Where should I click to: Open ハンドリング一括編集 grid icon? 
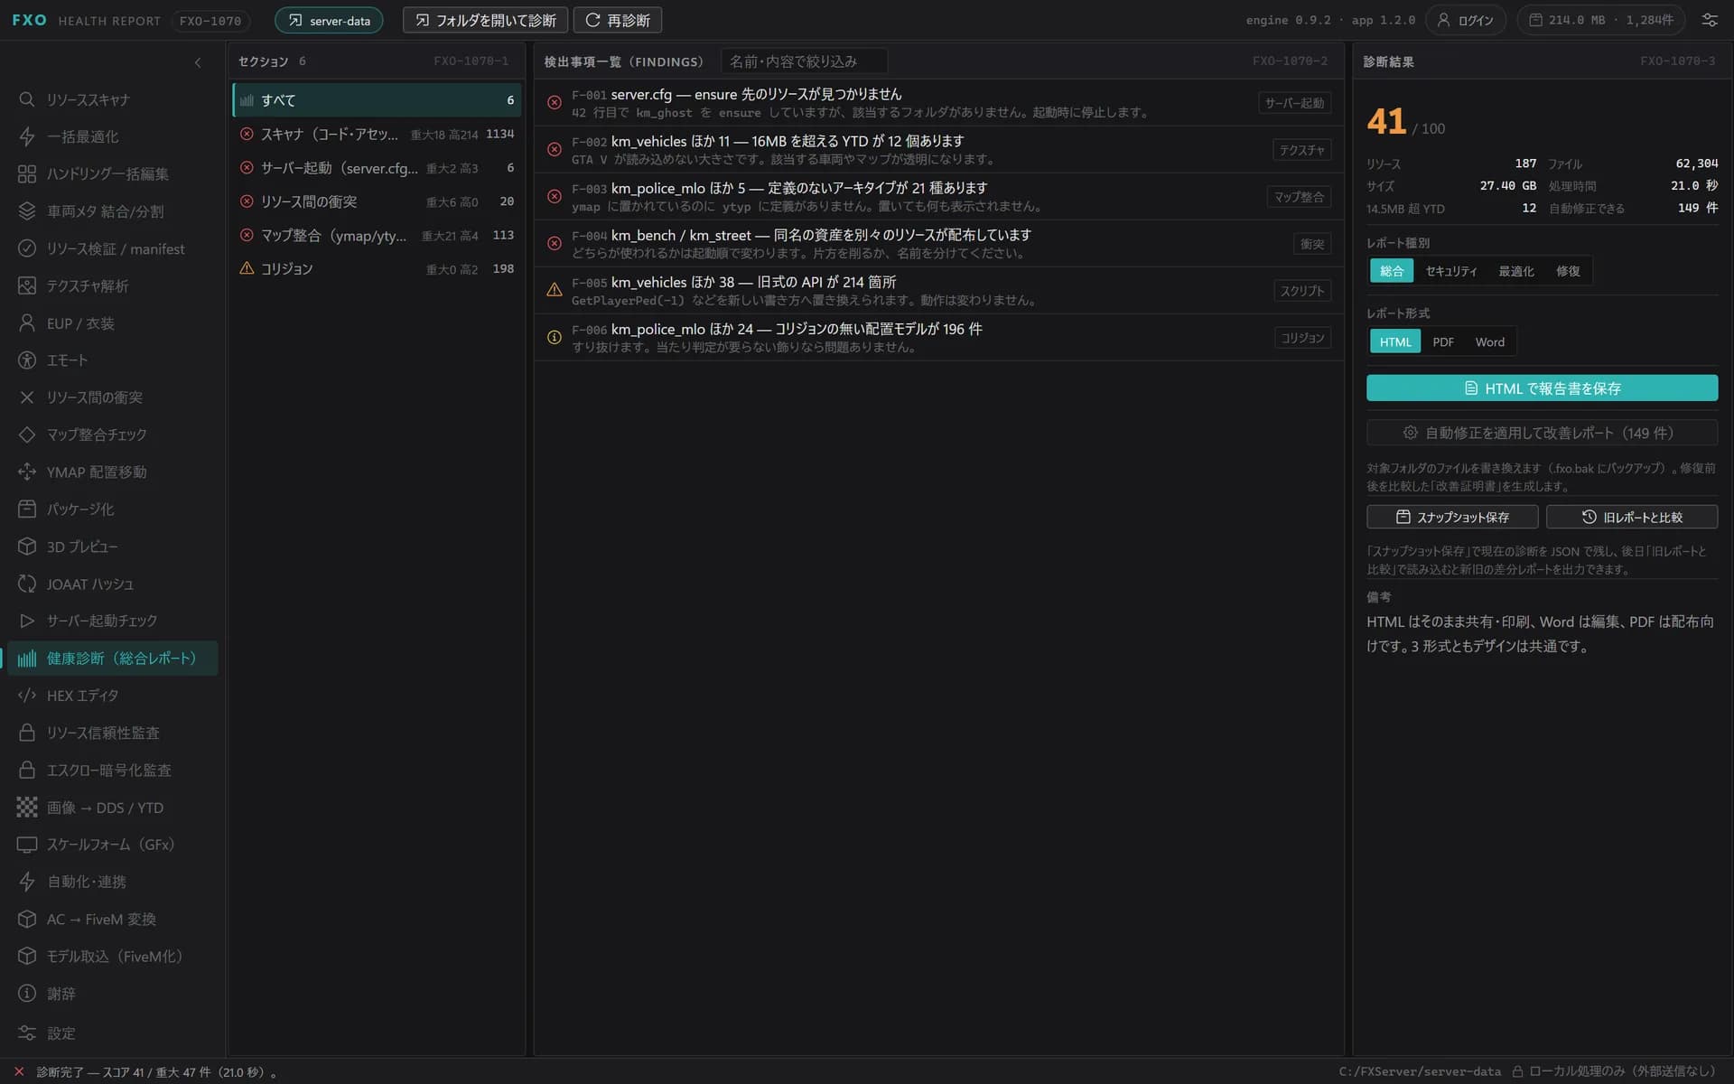click(27, 174)
